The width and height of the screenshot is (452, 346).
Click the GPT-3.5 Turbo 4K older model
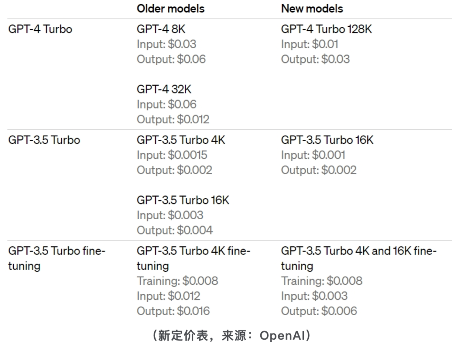(181, 140)
